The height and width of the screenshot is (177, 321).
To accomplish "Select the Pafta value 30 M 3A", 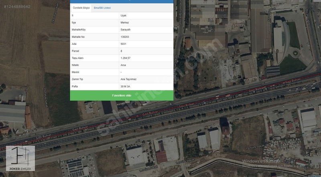I will pyautogui.click(x=125, y=86).
